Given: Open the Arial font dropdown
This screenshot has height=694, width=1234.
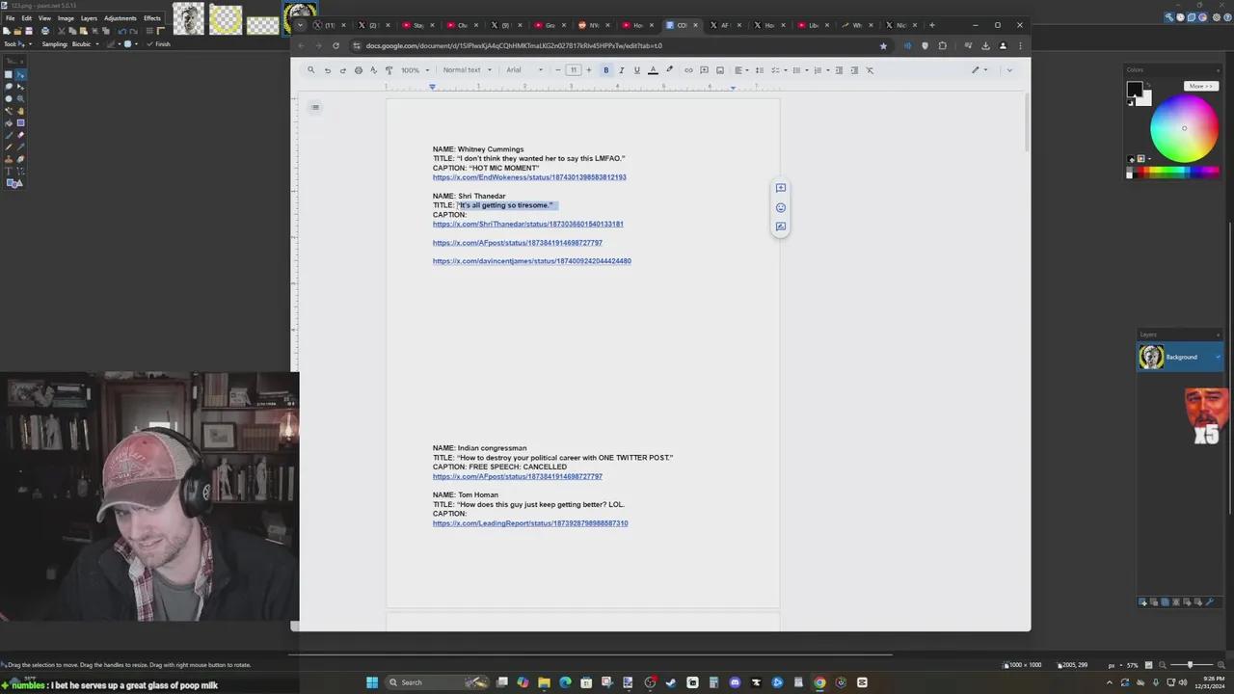Looking at the screenshot, I should coord(524,69).
